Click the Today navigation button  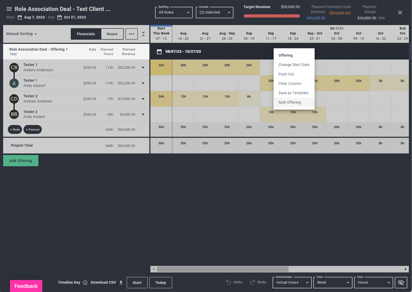click(x=161, y=283)
